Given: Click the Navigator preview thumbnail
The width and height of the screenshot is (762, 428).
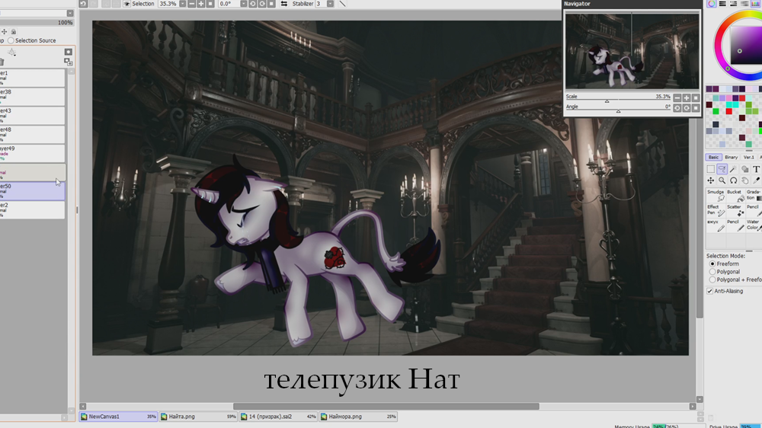Looking at the screenshot, I should (632, 51).
